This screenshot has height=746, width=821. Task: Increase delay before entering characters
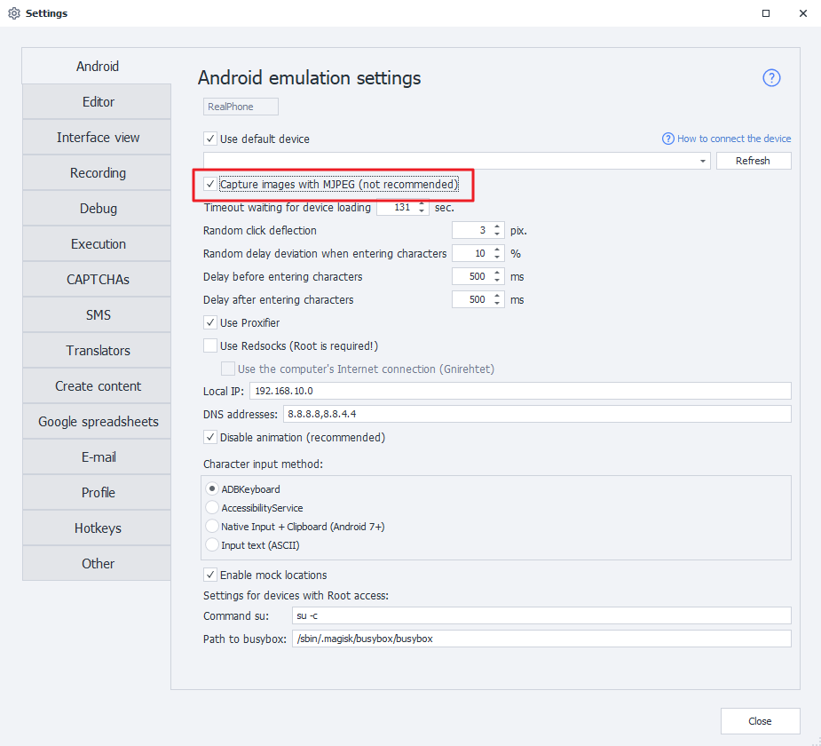coord(497,273)
